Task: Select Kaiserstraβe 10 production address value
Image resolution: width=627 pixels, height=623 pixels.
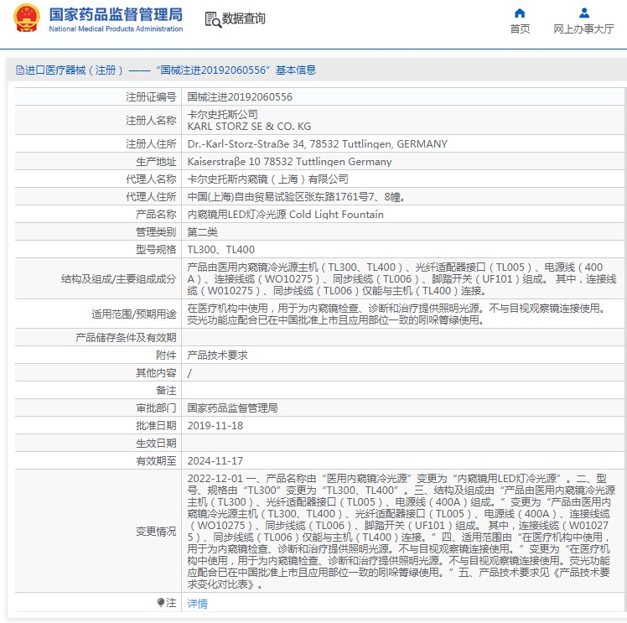Action: click(x=289, y=162)
